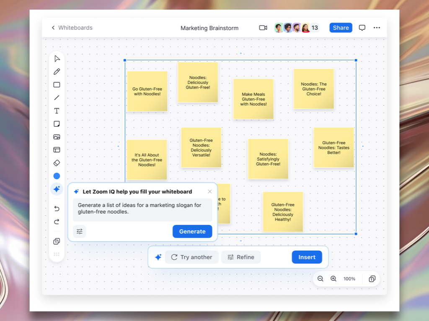Click 'Let Zoom IQ help you' heading
Viewport: 429px width, 321px height.
click(137, 191)
